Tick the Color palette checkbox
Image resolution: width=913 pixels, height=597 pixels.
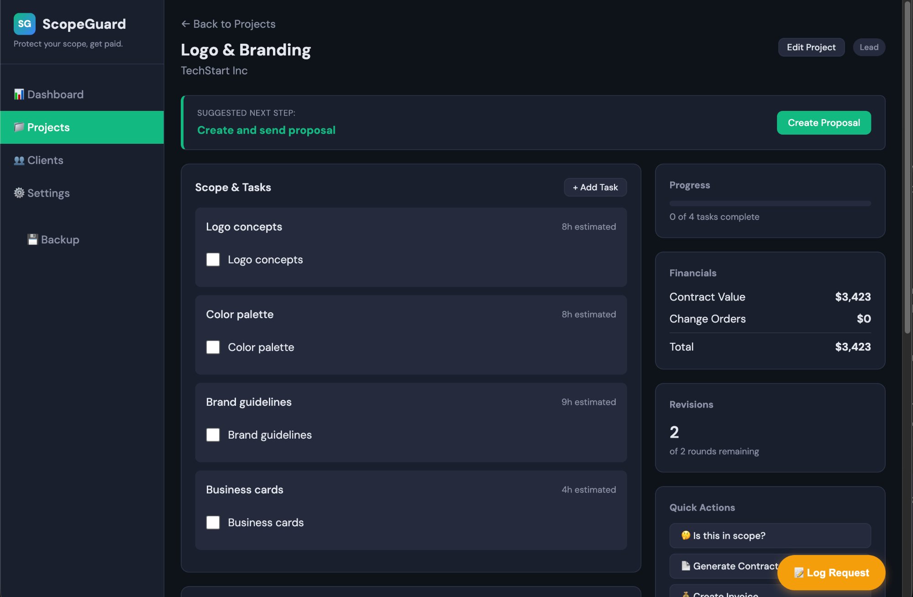[x=213, y=347]
